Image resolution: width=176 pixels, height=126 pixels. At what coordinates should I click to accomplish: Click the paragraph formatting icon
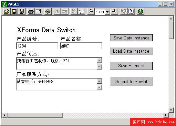click(65, 11)
